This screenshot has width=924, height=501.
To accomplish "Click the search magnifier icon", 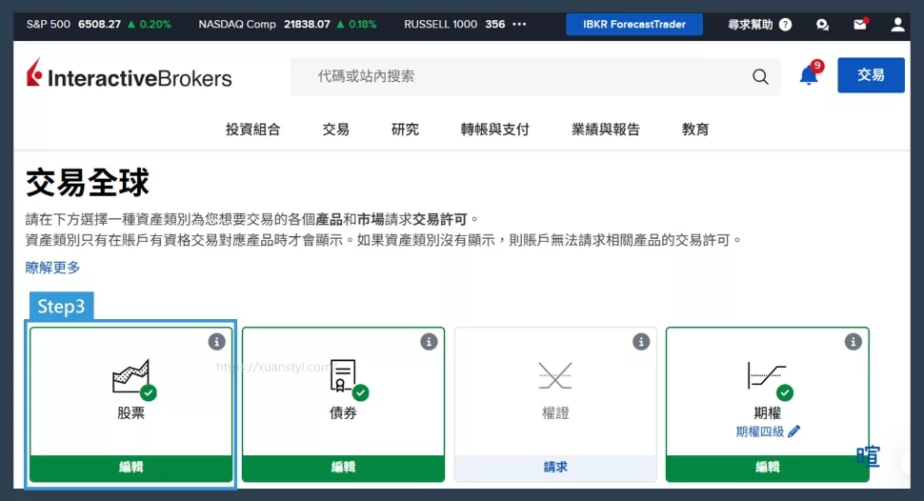I will [x=760, y=77].
